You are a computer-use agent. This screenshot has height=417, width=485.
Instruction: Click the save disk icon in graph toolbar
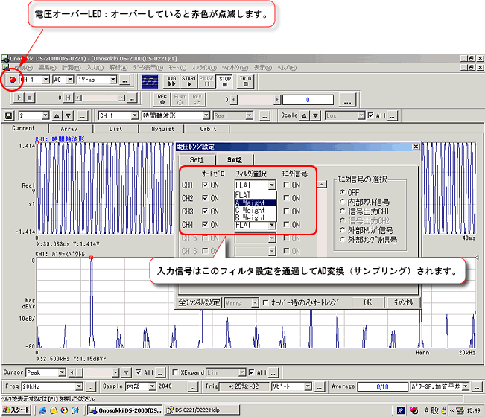[x=8, y=115]
